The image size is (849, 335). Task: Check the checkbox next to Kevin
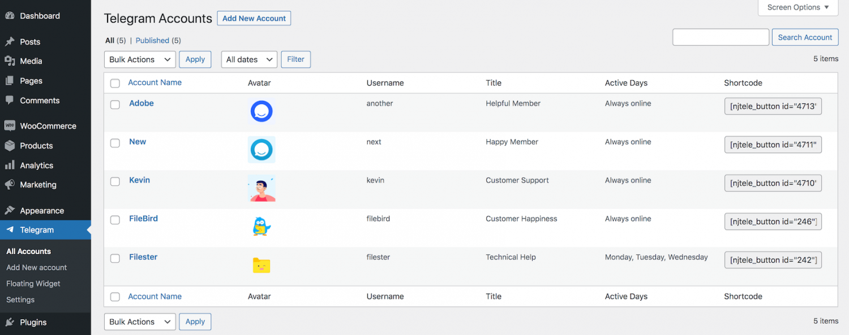(x=115, y=181)
